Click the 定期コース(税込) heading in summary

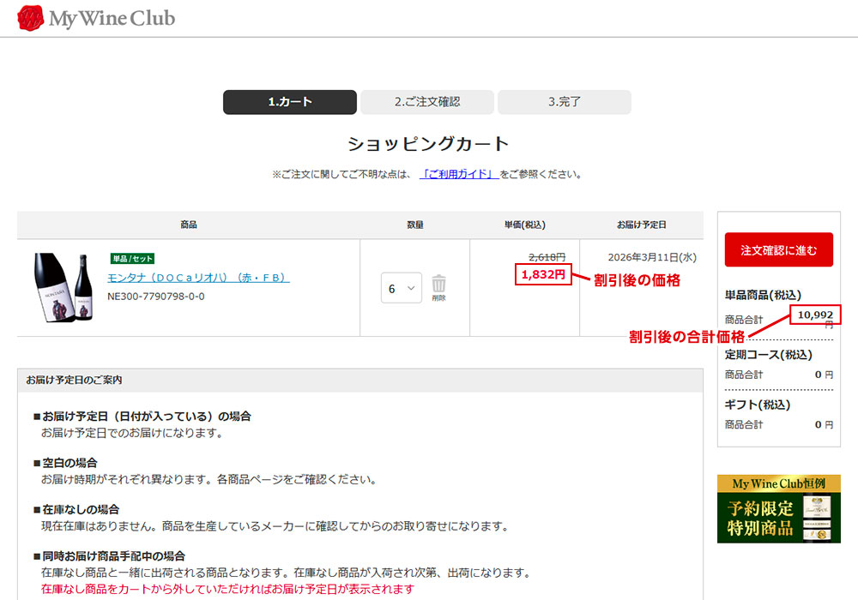click(x=769, y=357)
